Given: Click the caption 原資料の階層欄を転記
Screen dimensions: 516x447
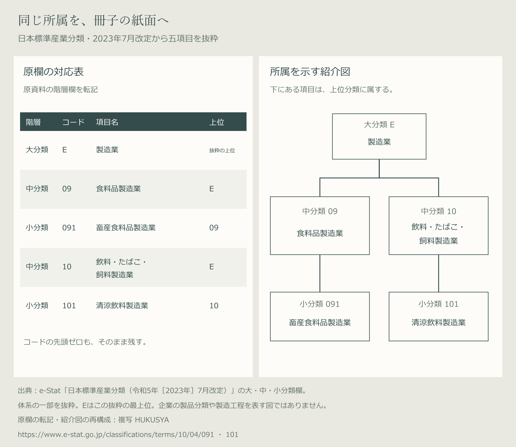Looking at the screenshot, I should tap(60, 90).
